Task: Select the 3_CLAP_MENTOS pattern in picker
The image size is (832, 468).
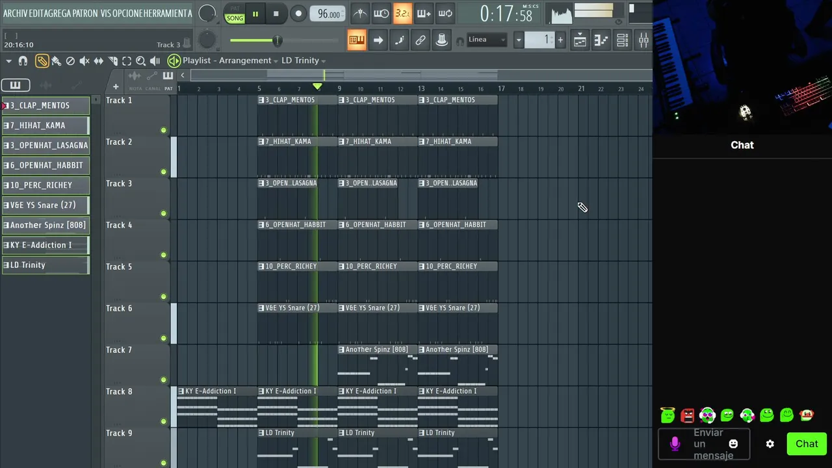Action: [x=45, y=105]
